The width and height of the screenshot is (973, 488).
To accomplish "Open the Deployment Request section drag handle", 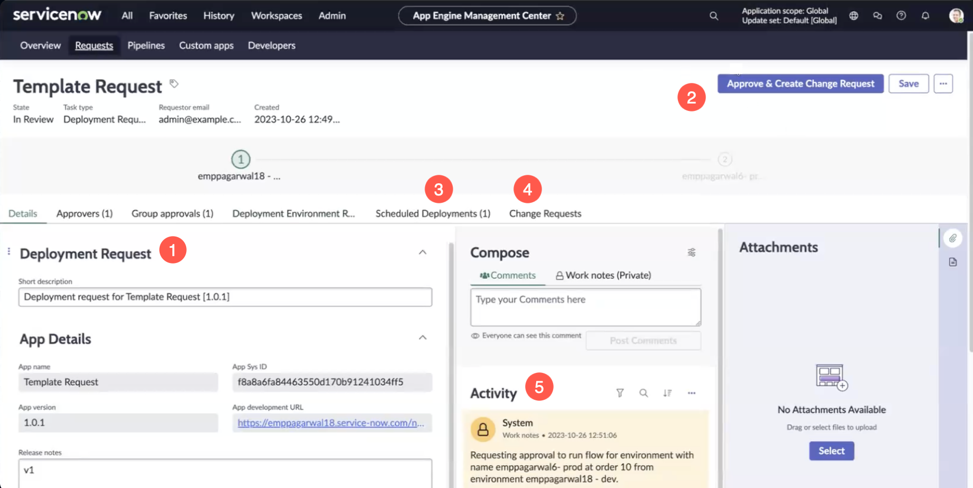I will 9,251.
